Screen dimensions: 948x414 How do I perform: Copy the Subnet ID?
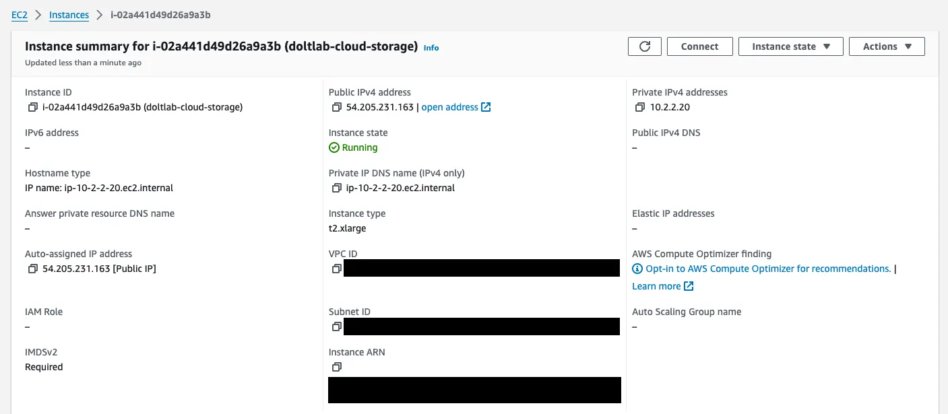coord(336,326)
